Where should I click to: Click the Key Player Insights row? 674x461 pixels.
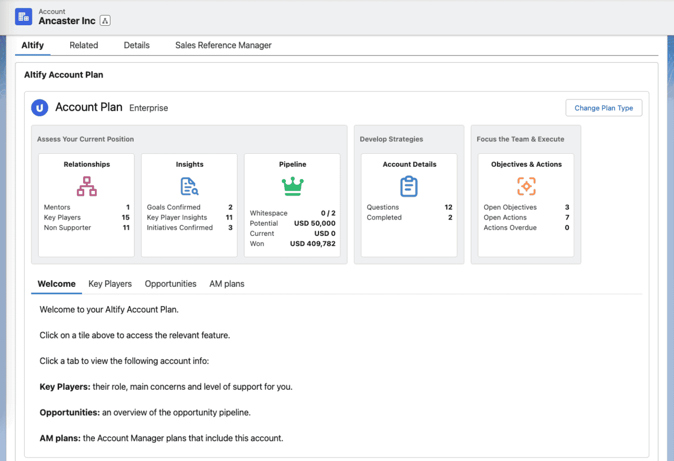(x=189, y=217)
